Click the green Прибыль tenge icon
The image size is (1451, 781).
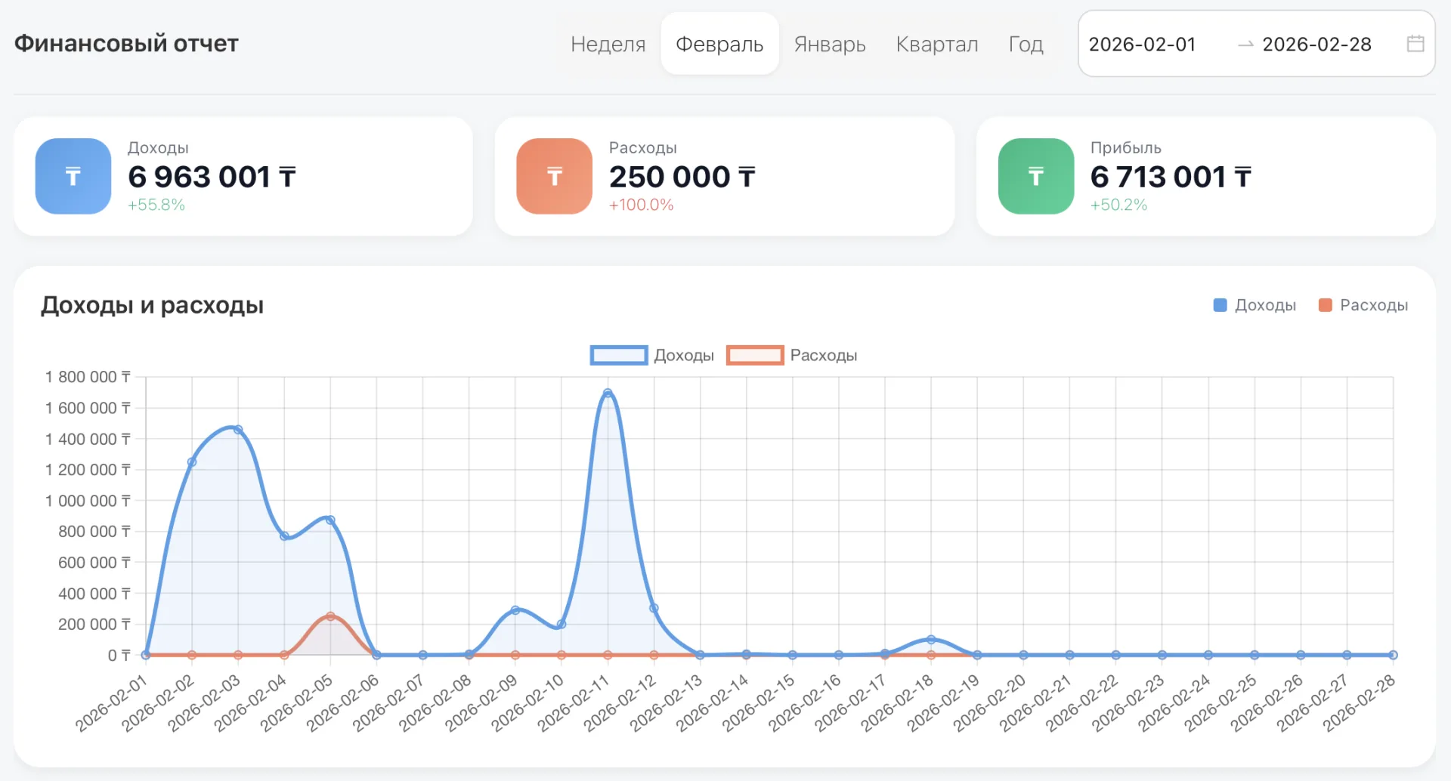(1036, 176)
